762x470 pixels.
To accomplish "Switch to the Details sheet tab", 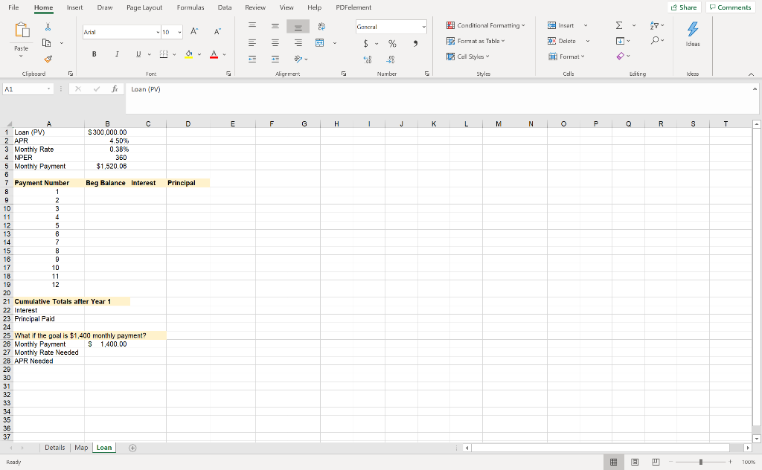I will tap(54, 447).
